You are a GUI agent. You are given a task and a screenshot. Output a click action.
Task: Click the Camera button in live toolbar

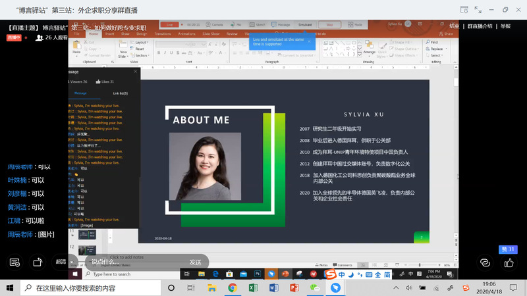(215, 24)
